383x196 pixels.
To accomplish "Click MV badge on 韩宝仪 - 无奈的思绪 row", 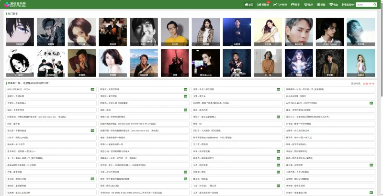I will point(186,89).
